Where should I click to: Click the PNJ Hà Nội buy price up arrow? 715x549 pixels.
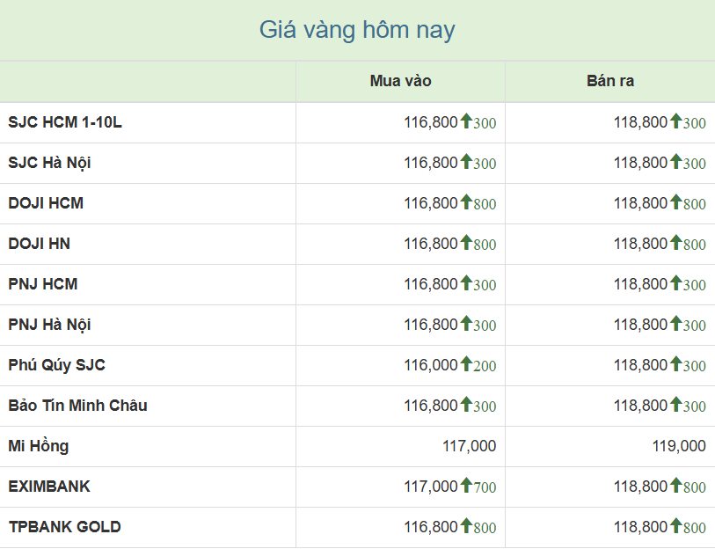tap(466, 324)
